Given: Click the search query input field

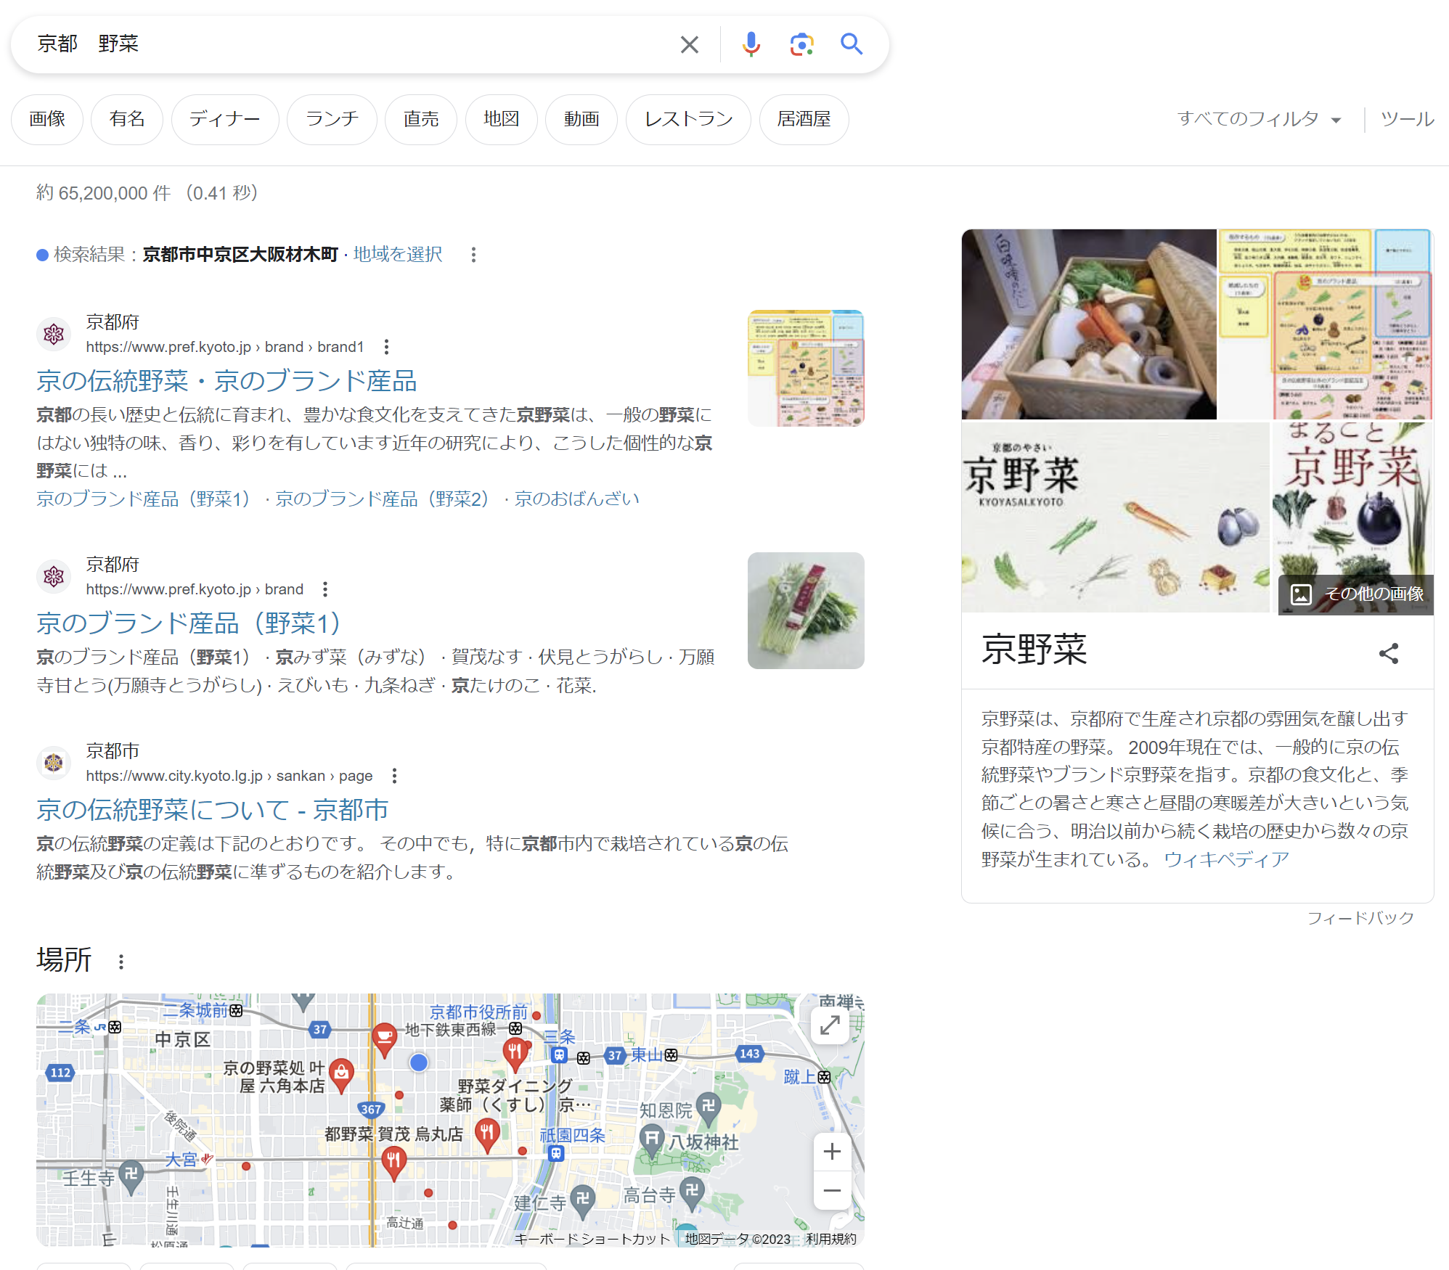Looking at the screenshot, I should click(348, 45).
